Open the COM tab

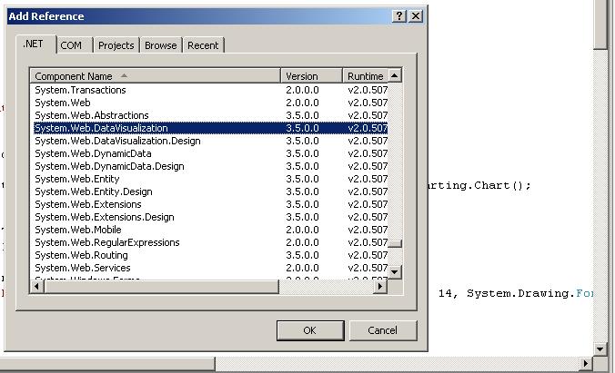pos(75,45)
